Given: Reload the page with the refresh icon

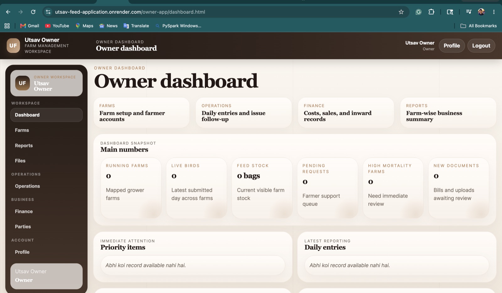Looking at the screenshot, I should [x=33, y=12].
